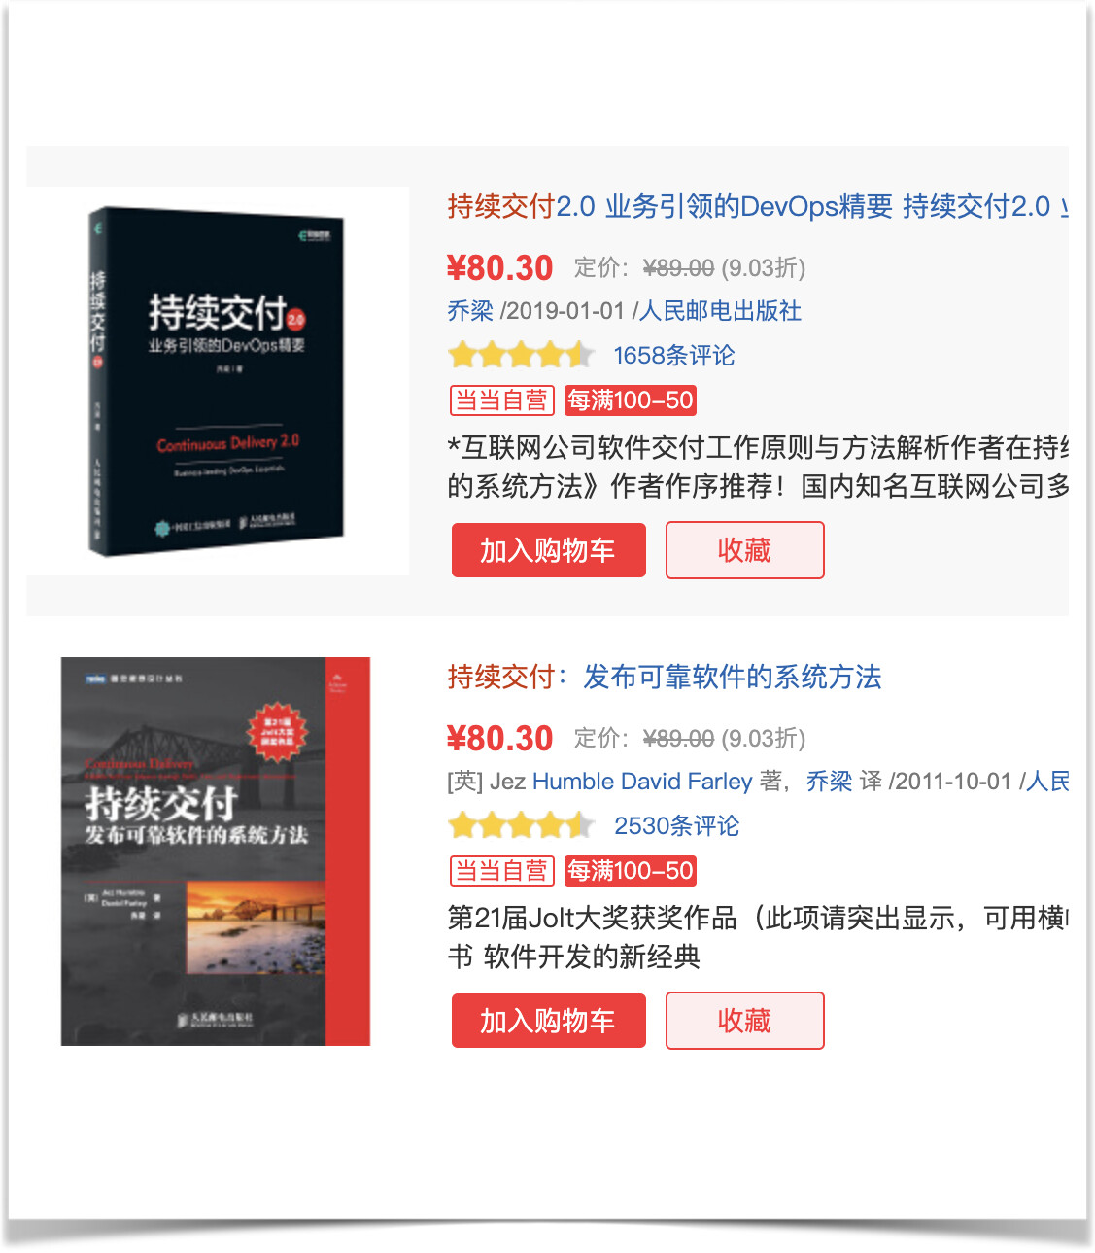1095x1253 pixels.
Task: Click the first 每满100-50 promotion tag
Action: click(631, 400)
